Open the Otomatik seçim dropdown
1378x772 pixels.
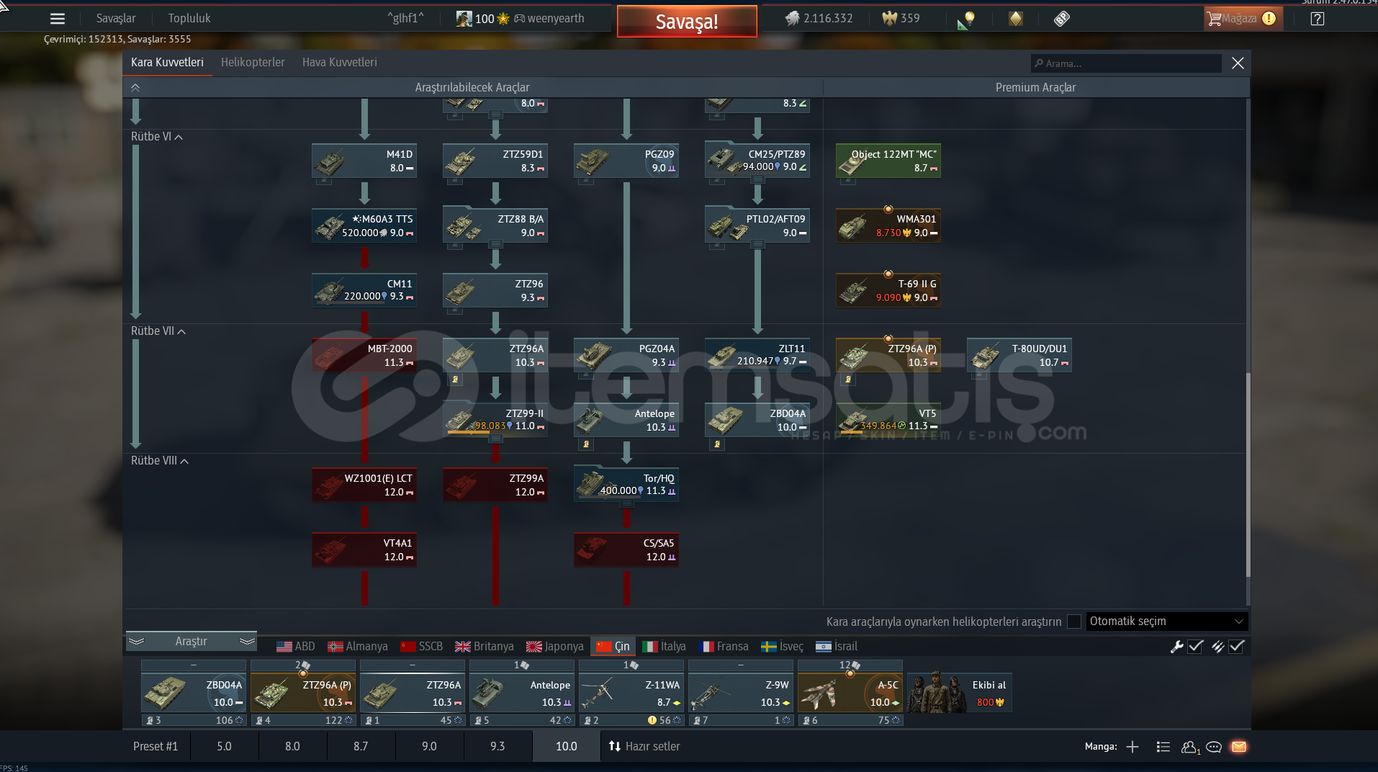pyautogui.click(x=1166, y=621)
